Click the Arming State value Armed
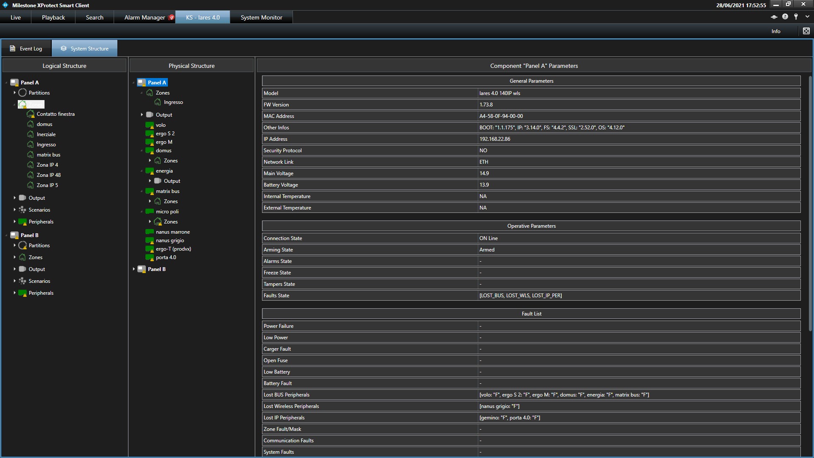The height and width of the screenshot is (458, 814). (x=487, y=249)
